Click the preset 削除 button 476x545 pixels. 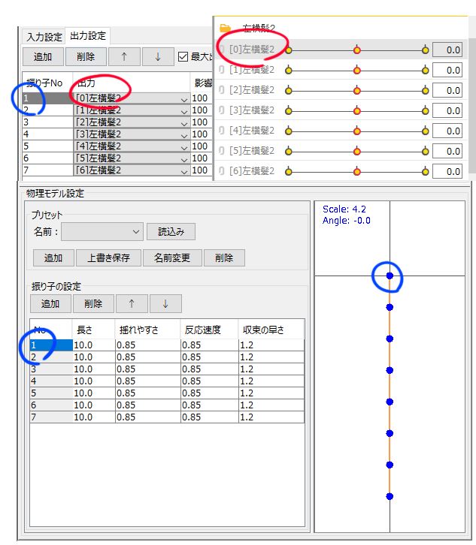[x=224, y=258]
